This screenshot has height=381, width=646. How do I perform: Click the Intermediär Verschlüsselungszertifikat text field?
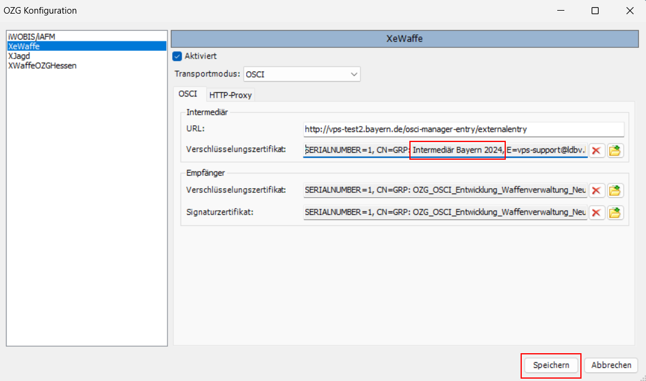(x=445, y=150)
